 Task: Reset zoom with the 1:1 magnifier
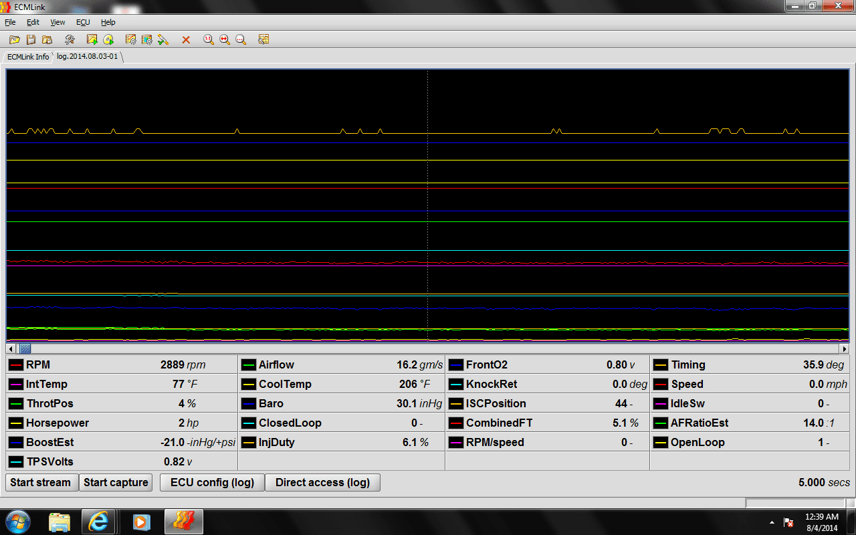coord(209,40)
